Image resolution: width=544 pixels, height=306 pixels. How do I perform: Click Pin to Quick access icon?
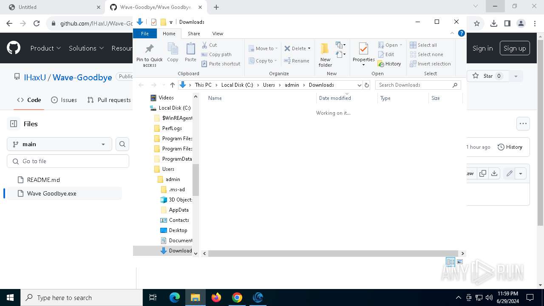pyautogui.click(x=149, y=54)
